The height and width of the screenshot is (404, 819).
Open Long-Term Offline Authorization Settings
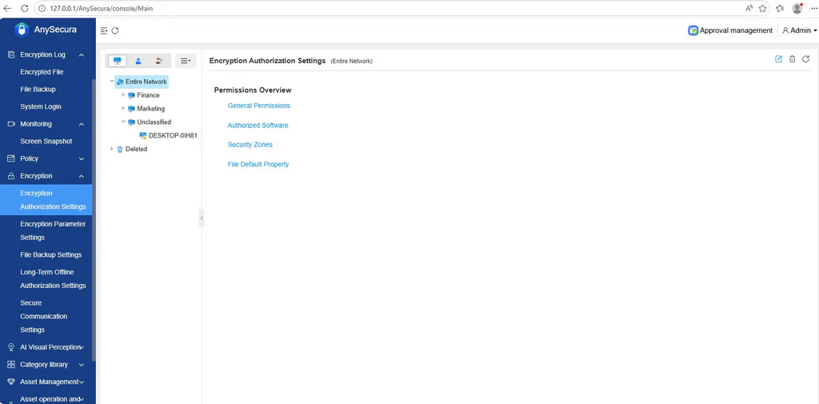click(53, 278)
